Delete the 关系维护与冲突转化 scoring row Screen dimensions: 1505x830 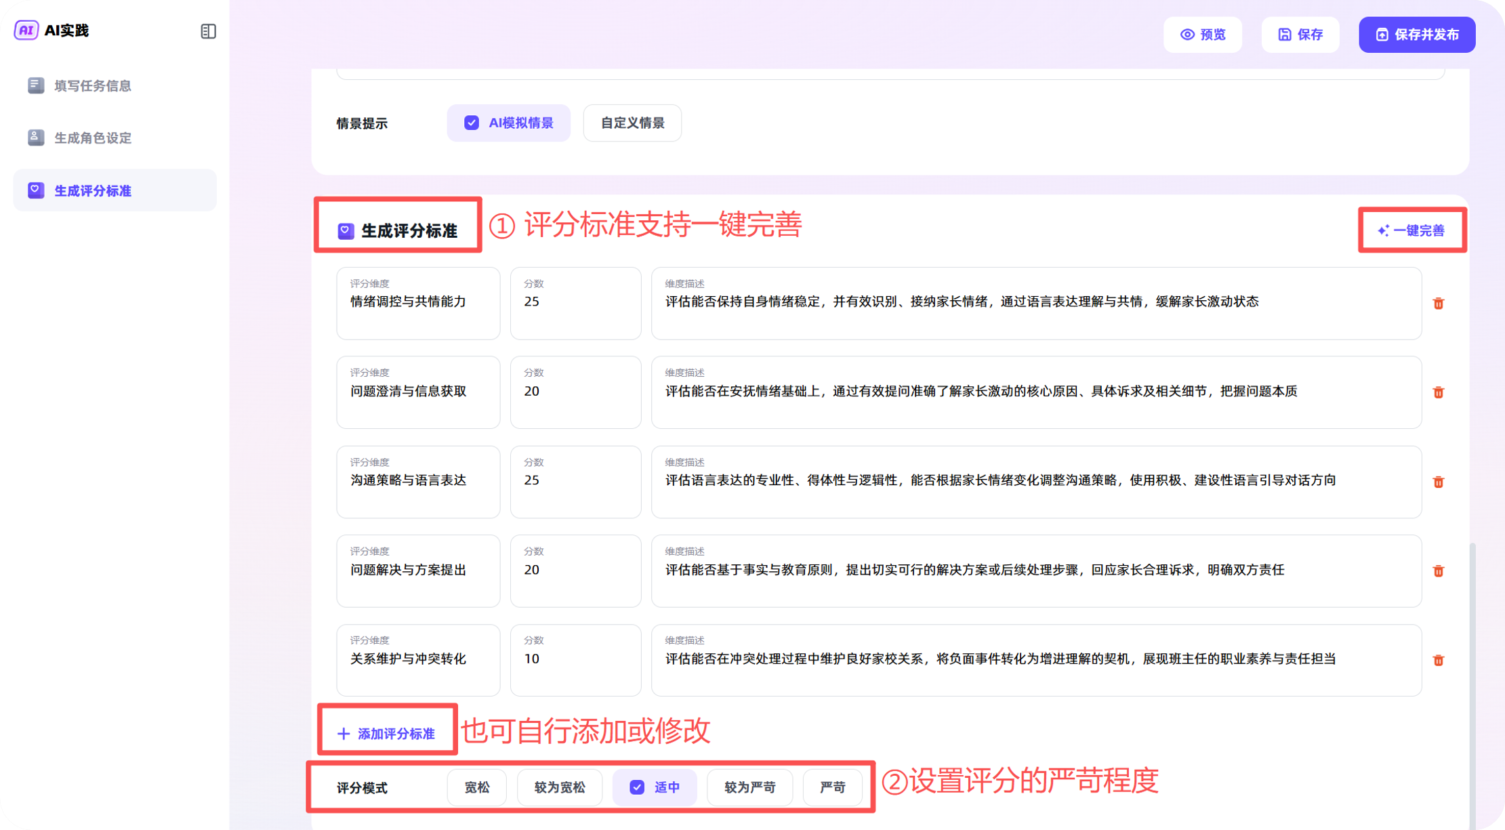[1439, 660]
